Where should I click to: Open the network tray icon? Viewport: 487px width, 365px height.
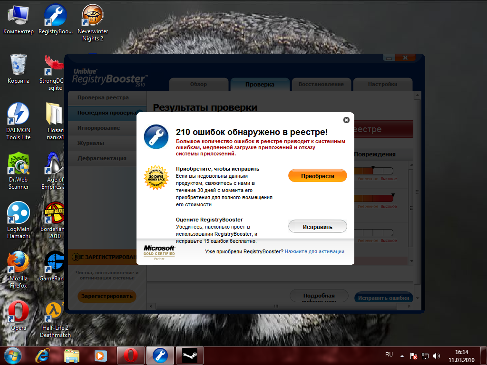click(425, 356)
